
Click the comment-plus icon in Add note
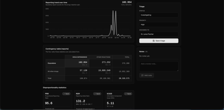142,75
